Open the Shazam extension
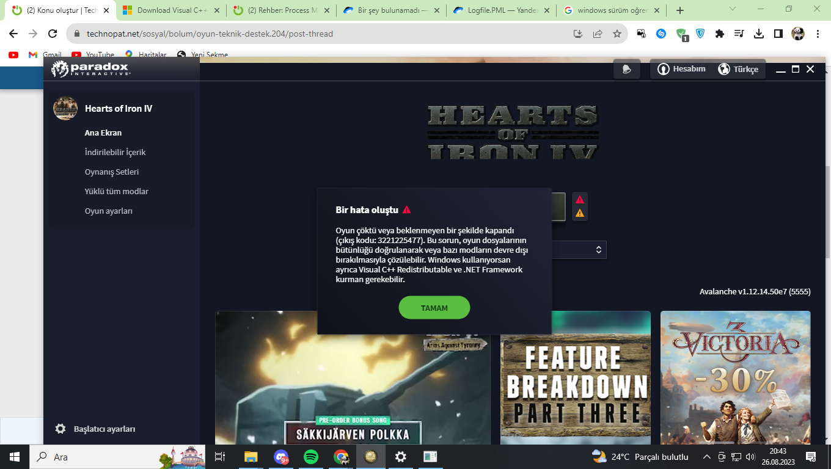Image resolution: width=831 pixels, height=469 pixels. [661, 34]
